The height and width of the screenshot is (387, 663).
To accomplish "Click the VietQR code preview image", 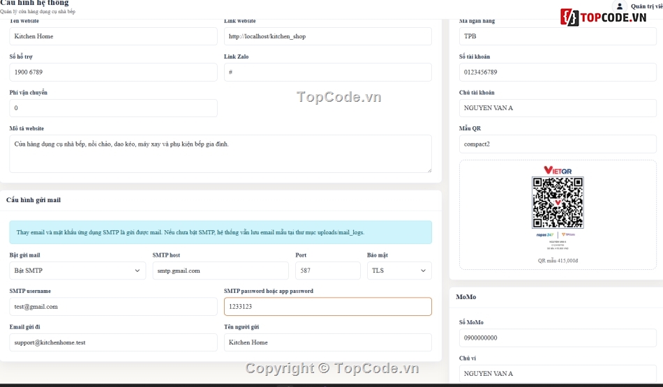I will tap(558, 207).
